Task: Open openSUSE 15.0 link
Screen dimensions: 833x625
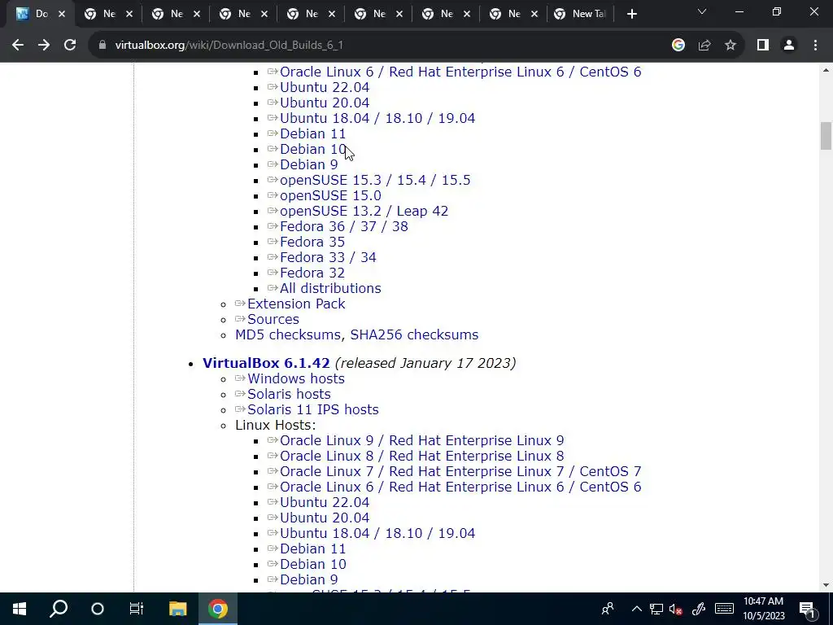Action: [x=330, y=195]
